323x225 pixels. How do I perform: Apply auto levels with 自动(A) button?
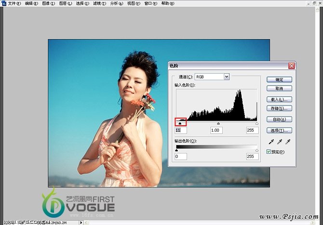[x=279, y=119]
